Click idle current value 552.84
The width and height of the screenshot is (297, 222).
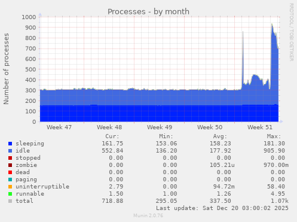[x=112, y=151]
